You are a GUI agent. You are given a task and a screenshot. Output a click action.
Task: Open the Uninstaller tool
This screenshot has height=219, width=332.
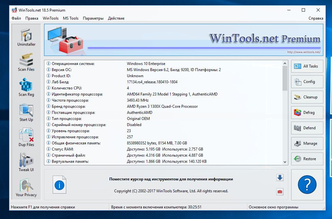(26, 37)
